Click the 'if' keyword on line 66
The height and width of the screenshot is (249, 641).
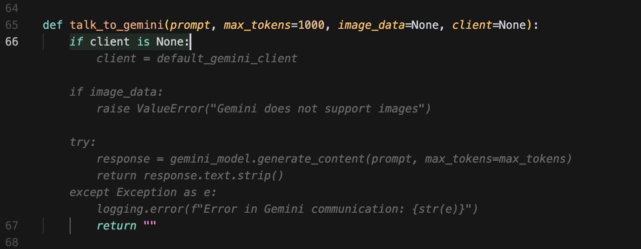(76, 42)
